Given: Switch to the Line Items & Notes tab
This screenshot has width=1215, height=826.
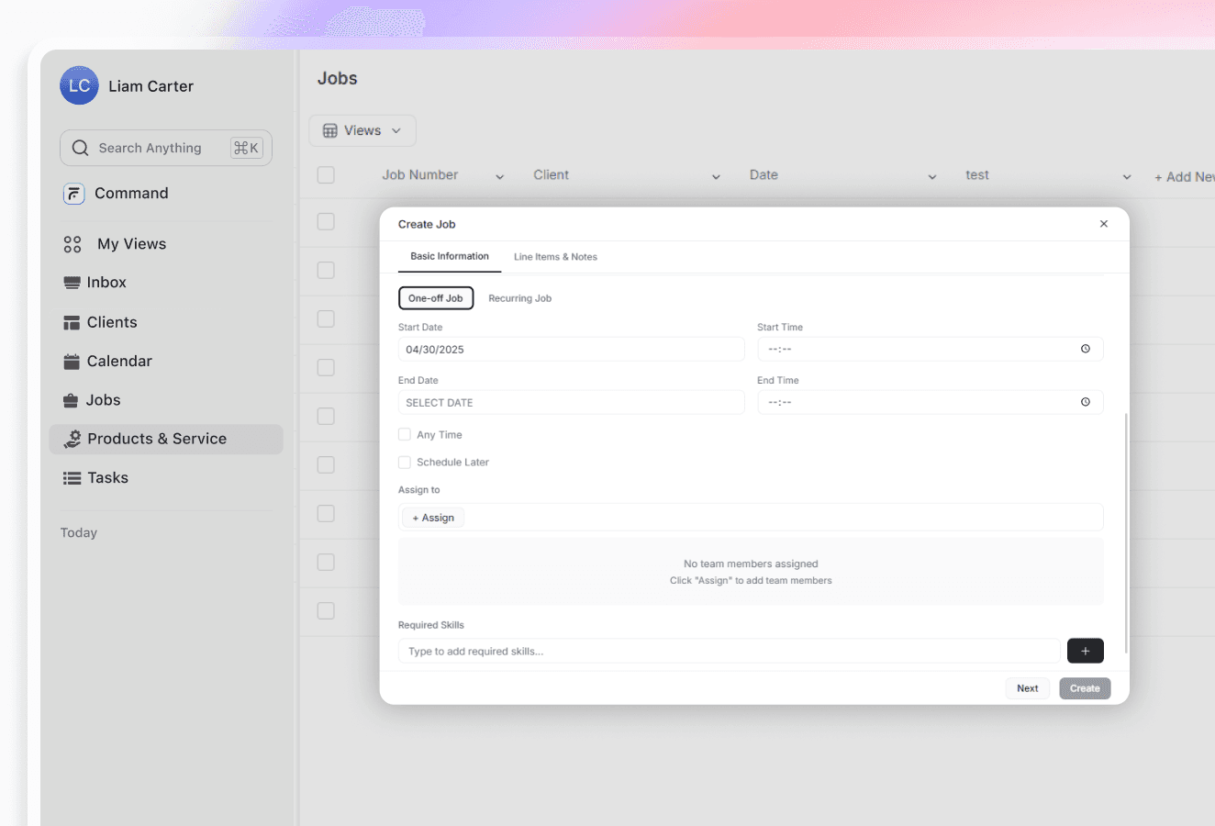Looking at the screenshot, I should (x=555, y=257).
